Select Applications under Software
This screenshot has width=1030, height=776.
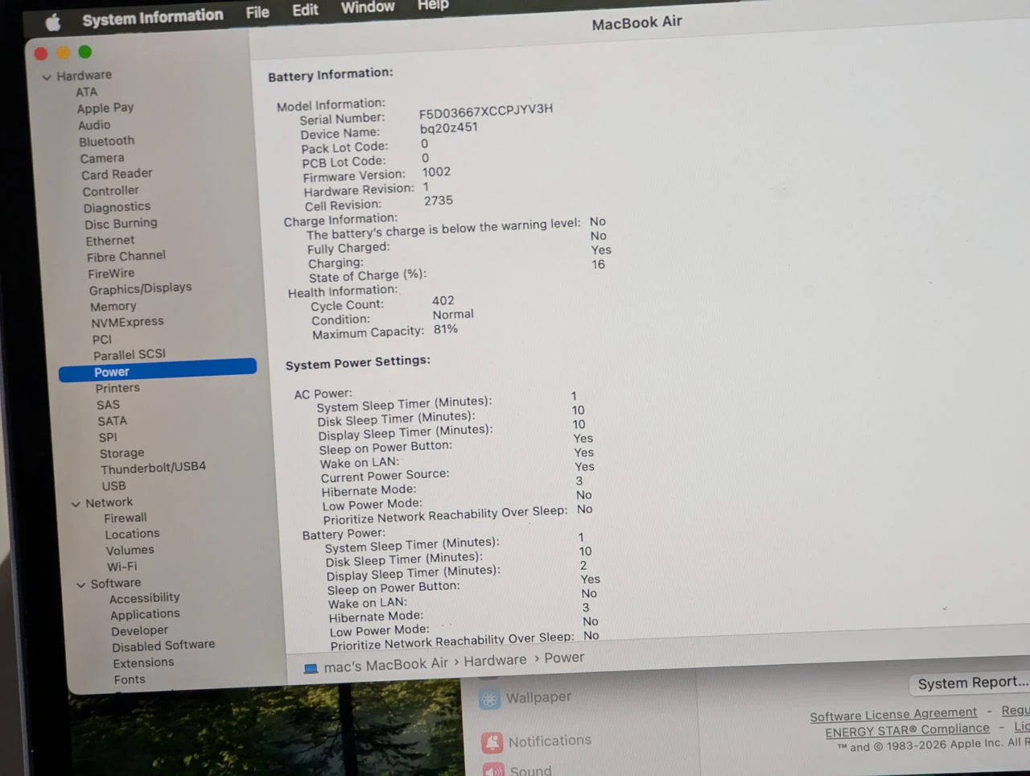coord(145,615)
